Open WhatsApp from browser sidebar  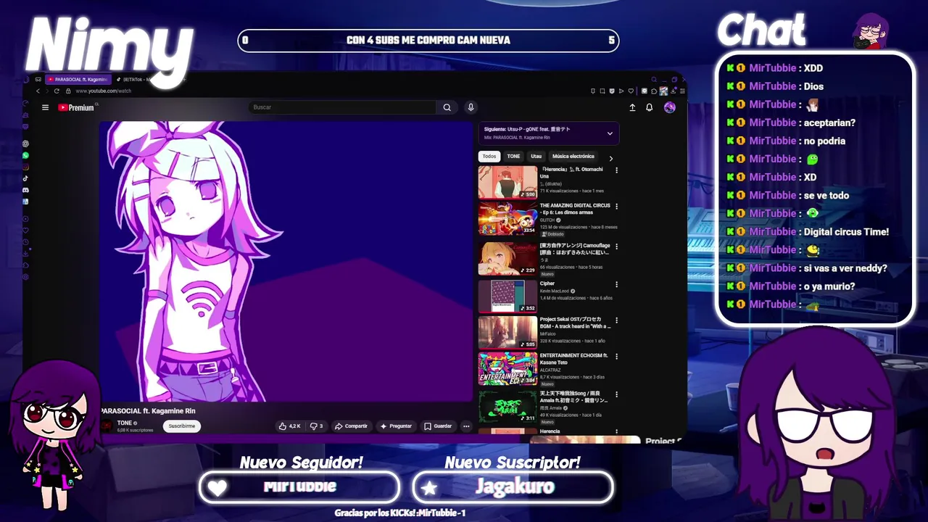click(25, 155)
